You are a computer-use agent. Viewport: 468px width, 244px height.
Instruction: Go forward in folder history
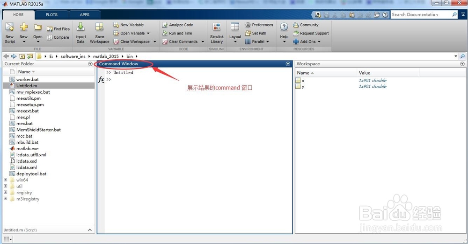pos(14,56)
